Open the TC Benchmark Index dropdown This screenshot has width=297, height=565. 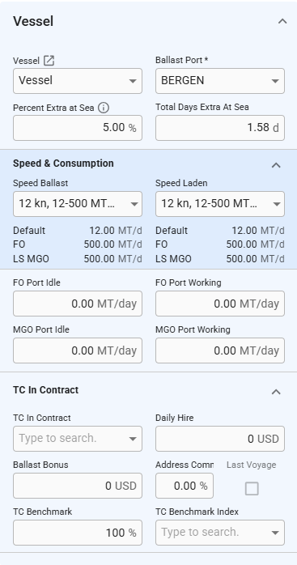[220, 532]
